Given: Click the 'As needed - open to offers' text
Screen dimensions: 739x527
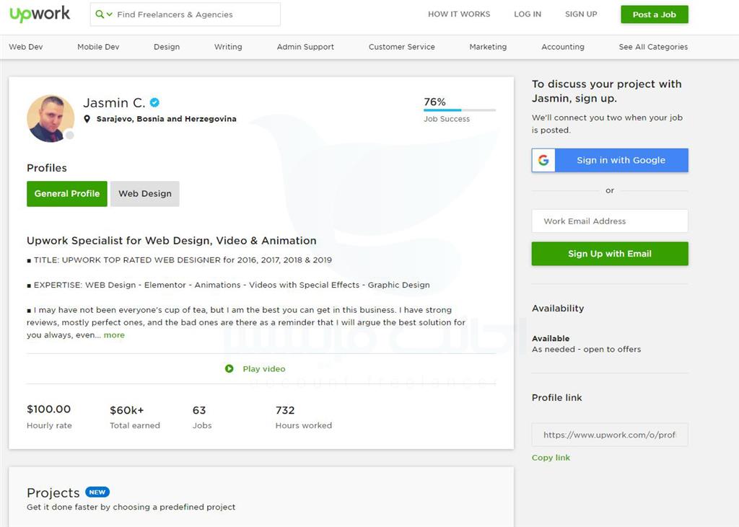Looking at the screenshot, I should pyautogui.click(x=586, y=349).
